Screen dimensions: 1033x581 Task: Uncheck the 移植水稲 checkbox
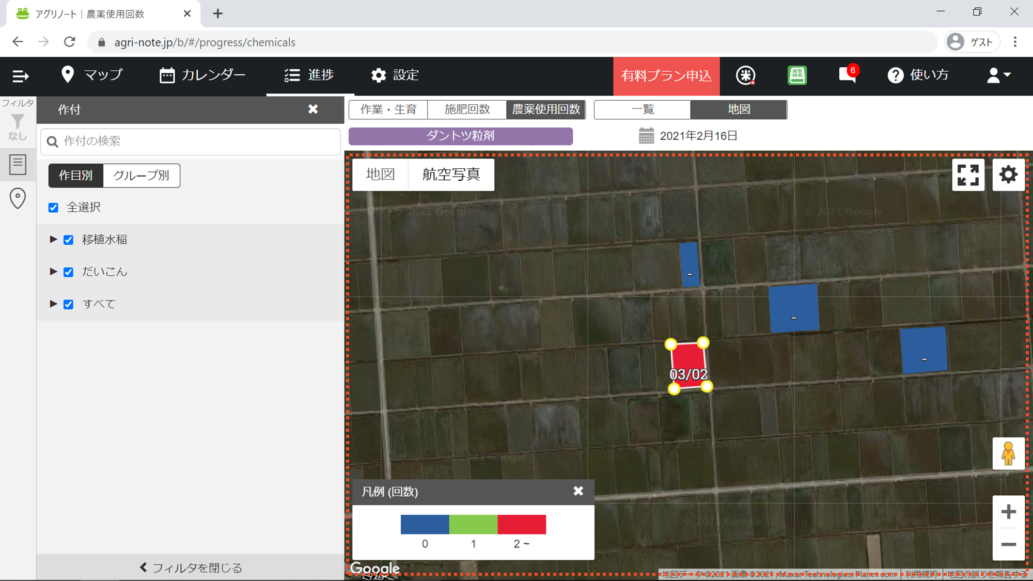pos(68,240)
